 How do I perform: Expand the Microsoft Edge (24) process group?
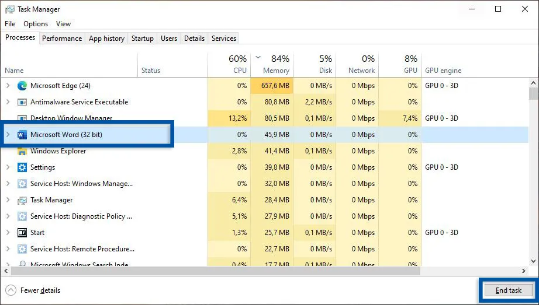pyautogui.click(x=8, y=86)
